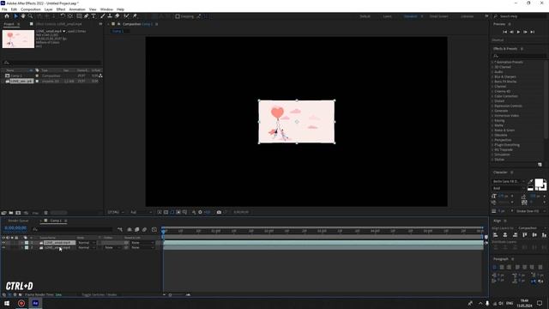Click the After Effects taskbar icon
The image size is (549, 309).
click(35, 303)
